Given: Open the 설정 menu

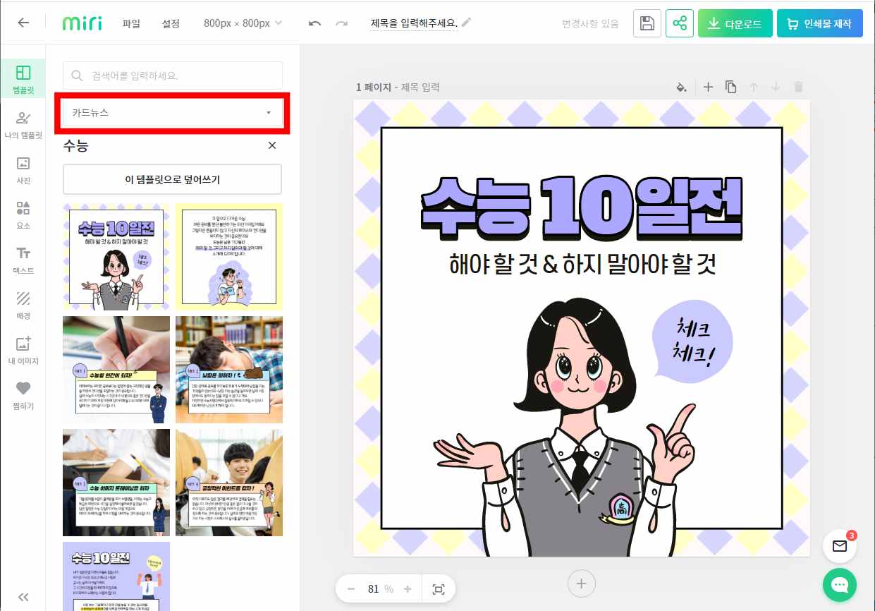Looking at the screenshot, I should (x=171, y=23).
